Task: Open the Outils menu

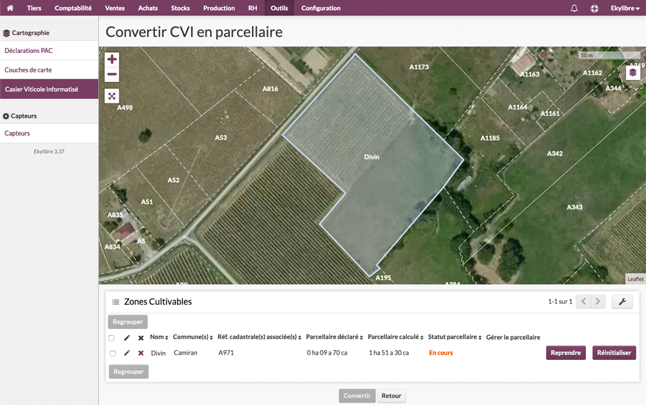Action: [x=279, y=8]
